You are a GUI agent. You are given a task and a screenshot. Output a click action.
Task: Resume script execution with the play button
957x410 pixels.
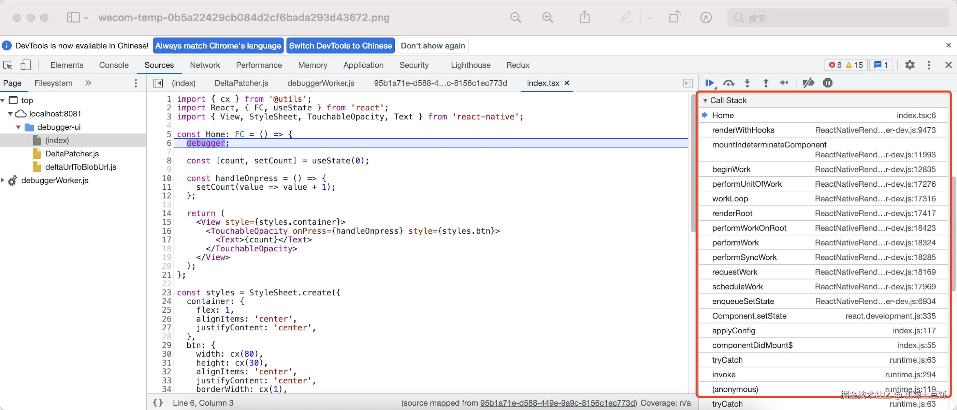click(709, 83)
